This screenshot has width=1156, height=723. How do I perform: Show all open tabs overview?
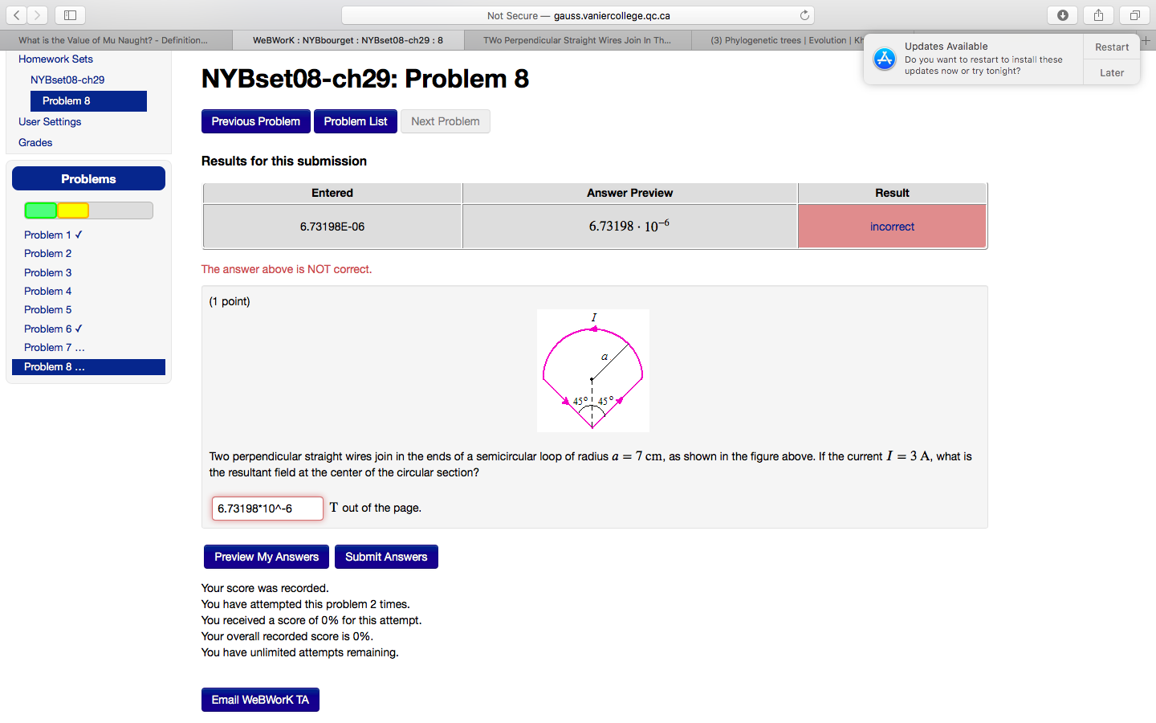1133,14
